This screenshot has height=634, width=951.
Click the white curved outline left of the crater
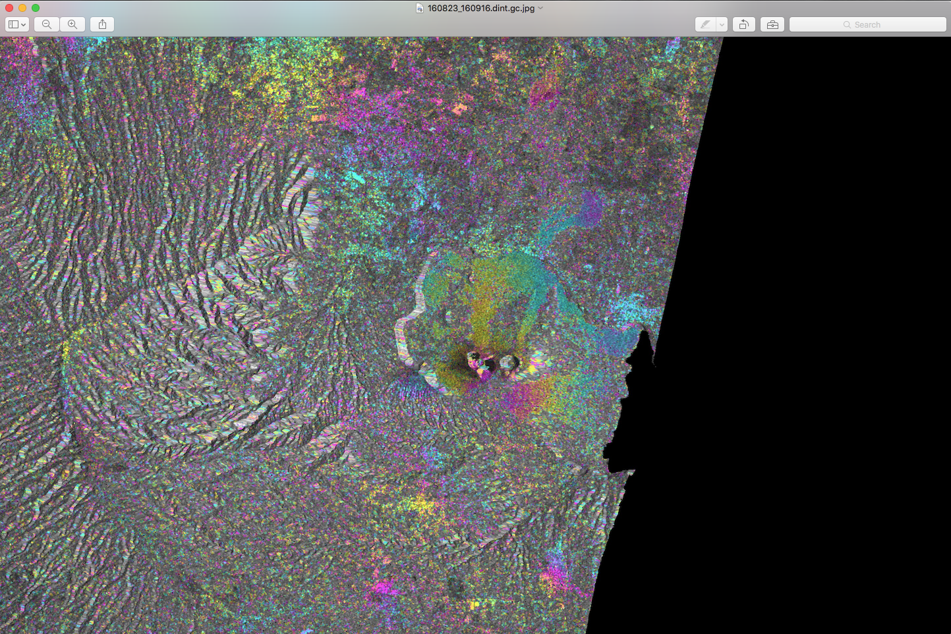click(x=401, y=329)
